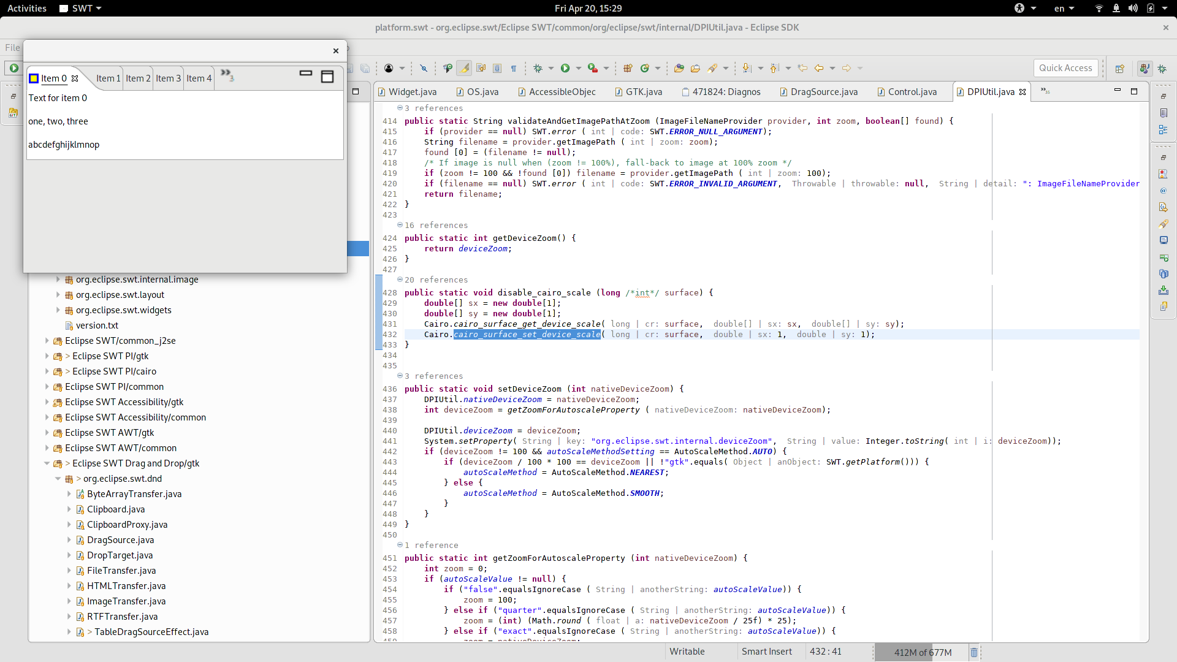
Task: Click Item 0 tab image yellow square
Action: click(x=34, y=78)
